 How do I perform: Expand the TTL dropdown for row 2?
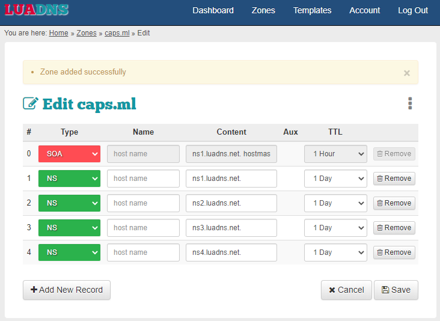pyautogui.click(x=335, y=203)
